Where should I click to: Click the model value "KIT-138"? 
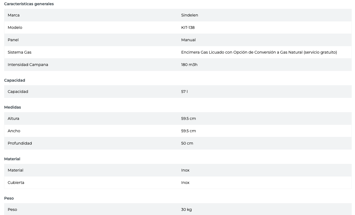point(188,27)
